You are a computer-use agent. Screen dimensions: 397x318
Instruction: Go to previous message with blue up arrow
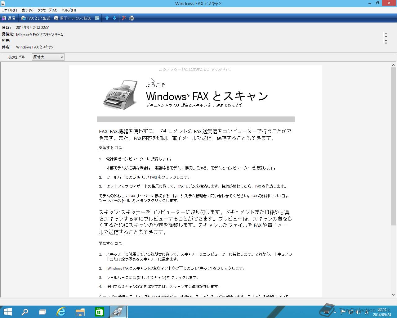(107, 18)
